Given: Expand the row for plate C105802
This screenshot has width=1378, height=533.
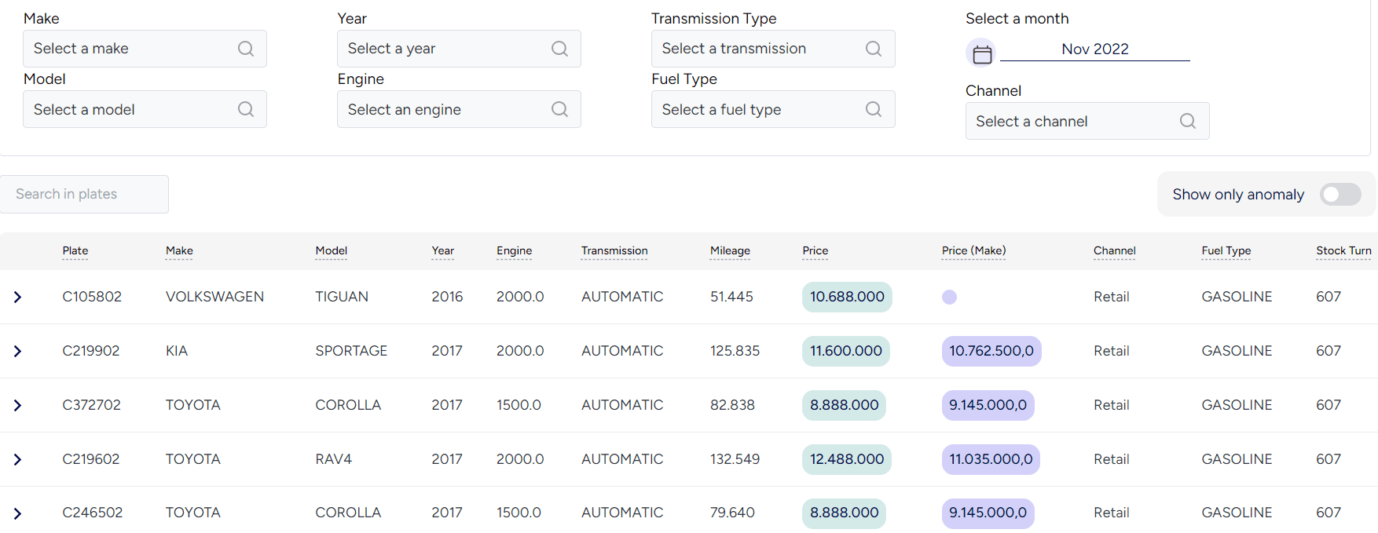Looking at the screenshot, I should [x=17, y=297].
